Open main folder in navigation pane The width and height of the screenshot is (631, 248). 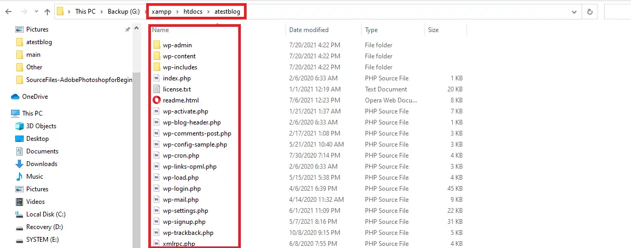tap(33, 55)
